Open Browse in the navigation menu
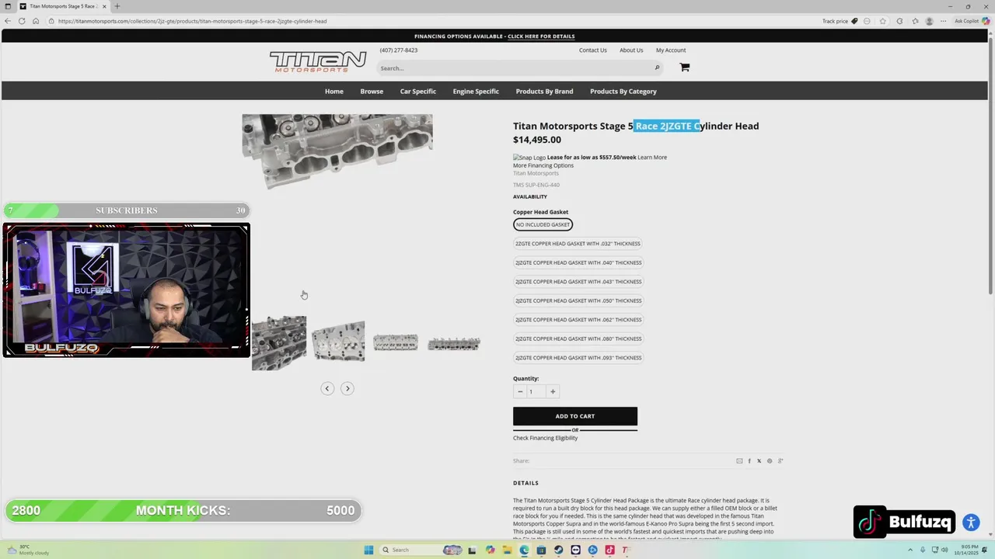Screen dimensions: 995x559 pos(372,92)
